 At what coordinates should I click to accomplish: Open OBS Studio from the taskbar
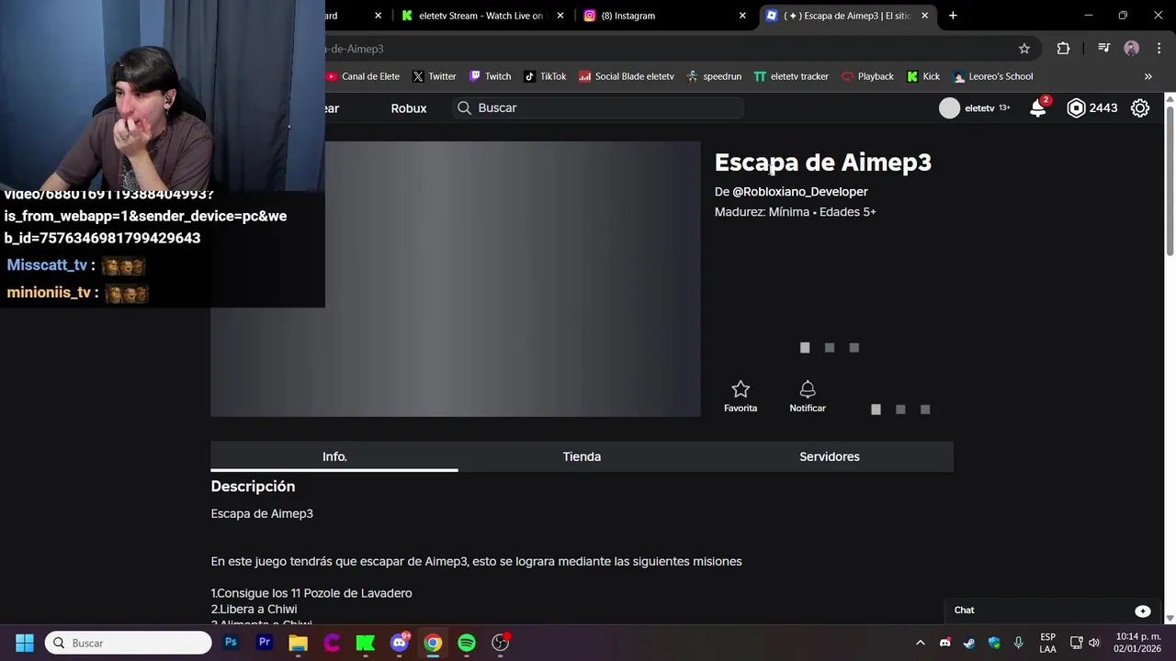pos(501,643)
